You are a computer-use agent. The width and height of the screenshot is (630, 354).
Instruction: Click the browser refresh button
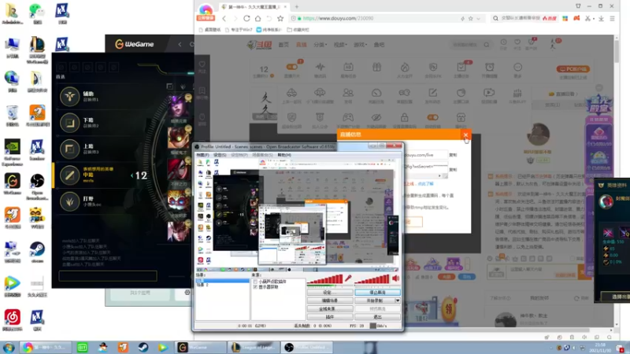click(246, 18)
